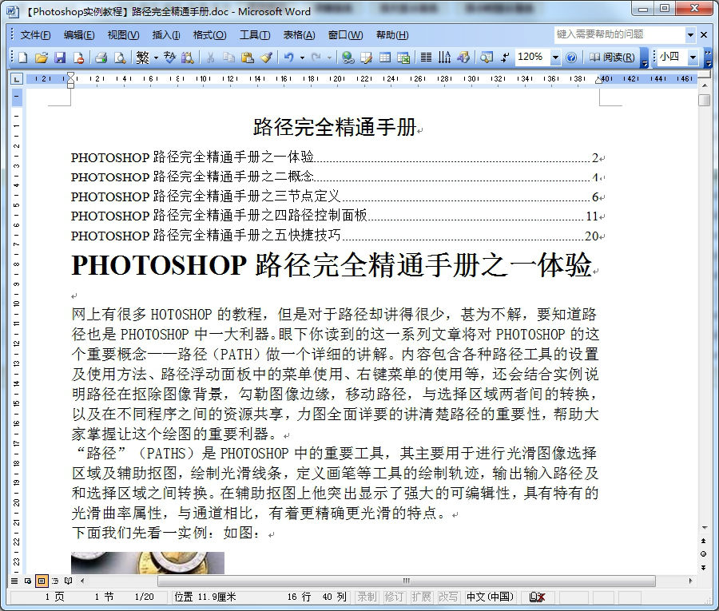Click the Cut scissors icon
The width and height of the screenshot is (719, 611).
(x=210, y=58)
